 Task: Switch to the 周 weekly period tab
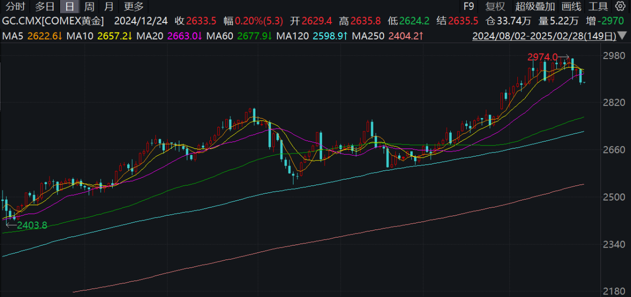point(89,6)
